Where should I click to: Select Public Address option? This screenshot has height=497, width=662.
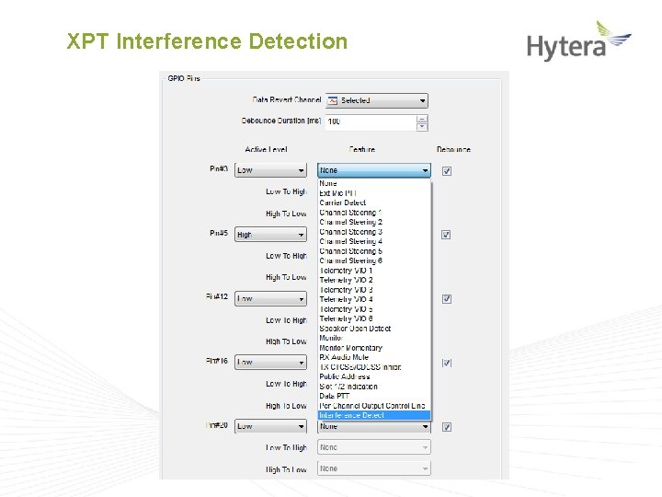click(373, 376)
